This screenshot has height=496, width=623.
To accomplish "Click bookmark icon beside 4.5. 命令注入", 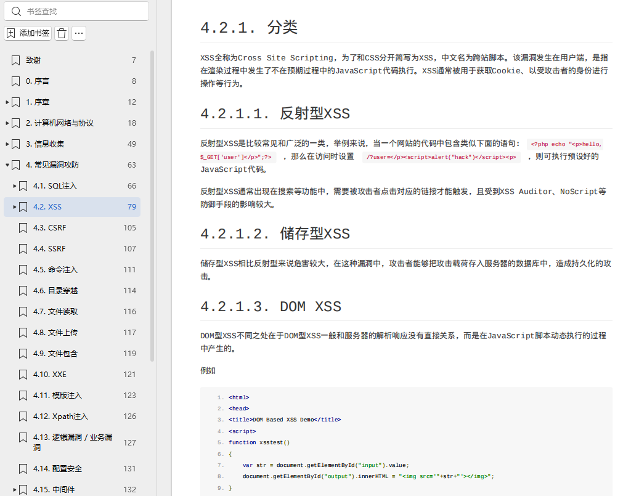I will pyautogui.click(x=23, y=270).
